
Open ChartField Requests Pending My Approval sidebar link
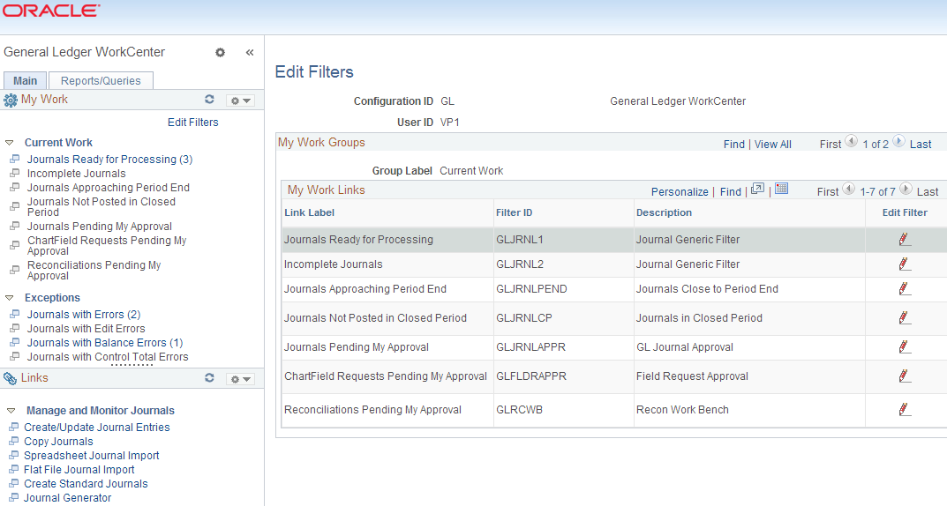pos(106,245)
